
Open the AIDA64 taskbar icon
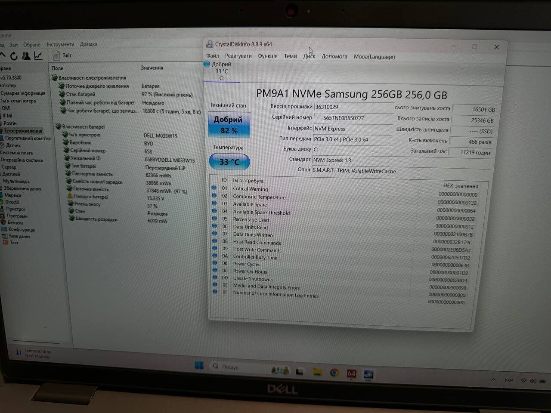pos(351,373)
